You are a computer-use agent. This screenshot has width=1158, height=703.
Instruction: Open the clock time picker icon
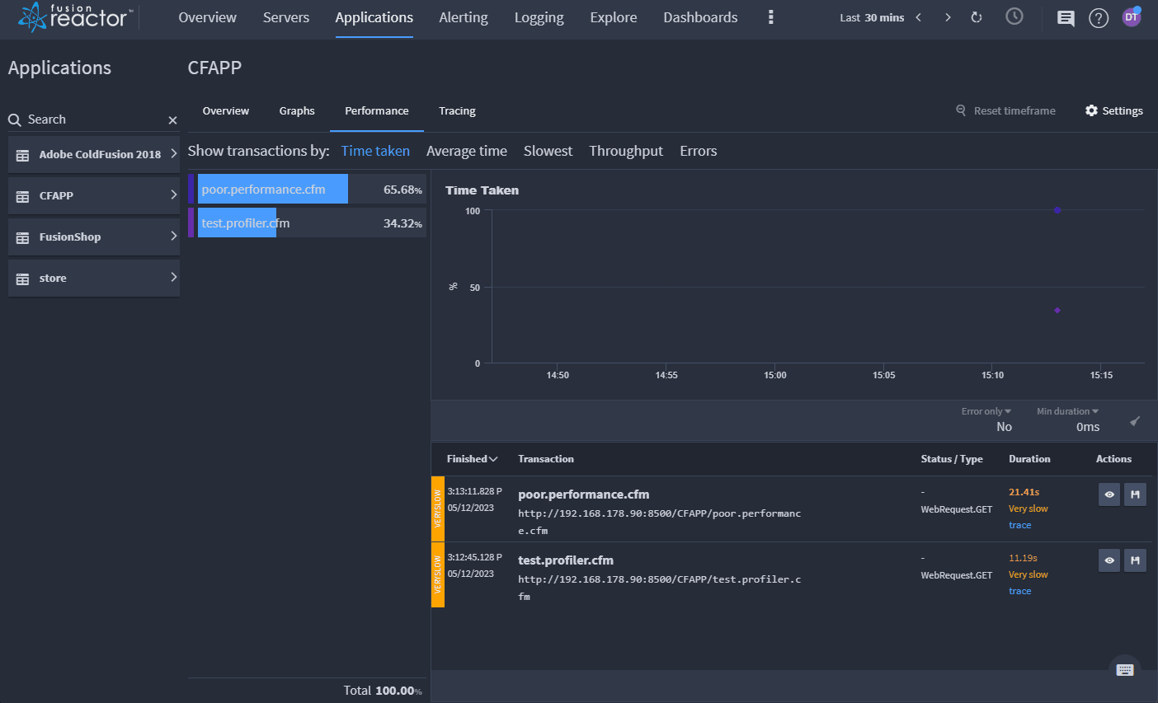1014,16
